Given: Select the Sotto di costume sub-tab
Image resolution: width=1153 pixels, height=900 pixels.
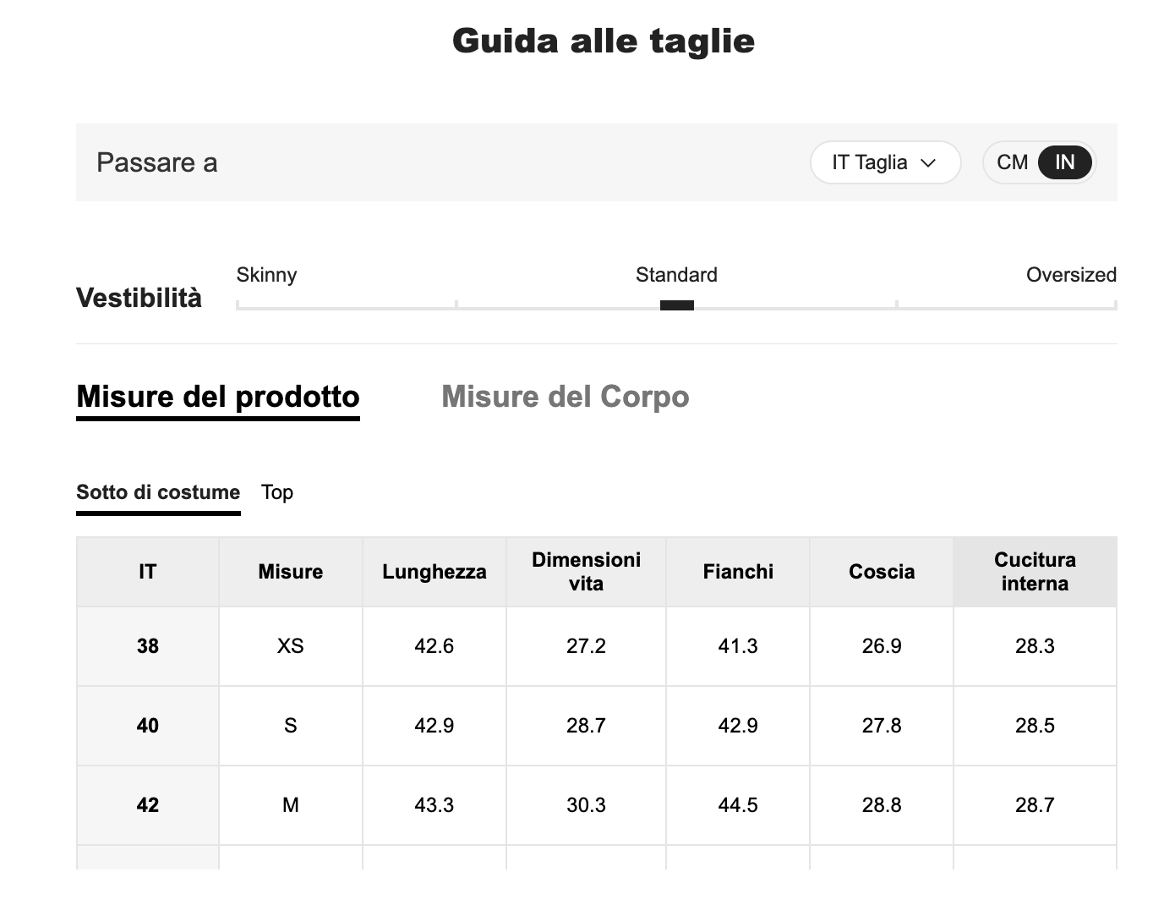Looking at the screenshot, I should pyautogui.click(x=158, y=492).
